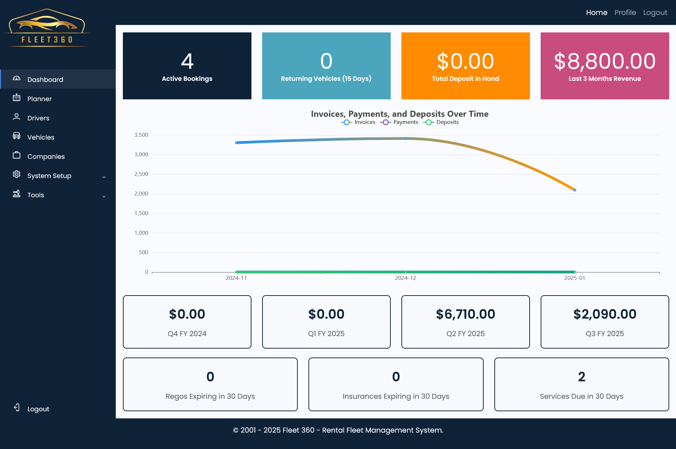Open Profile from the top navigation

tap(625, 12)
